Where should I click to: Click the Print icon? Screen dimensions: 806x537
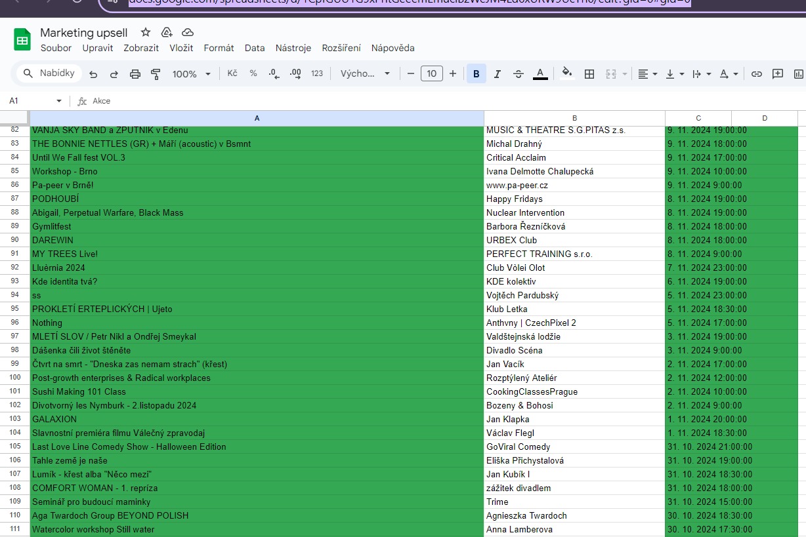[x=135, y=74]
